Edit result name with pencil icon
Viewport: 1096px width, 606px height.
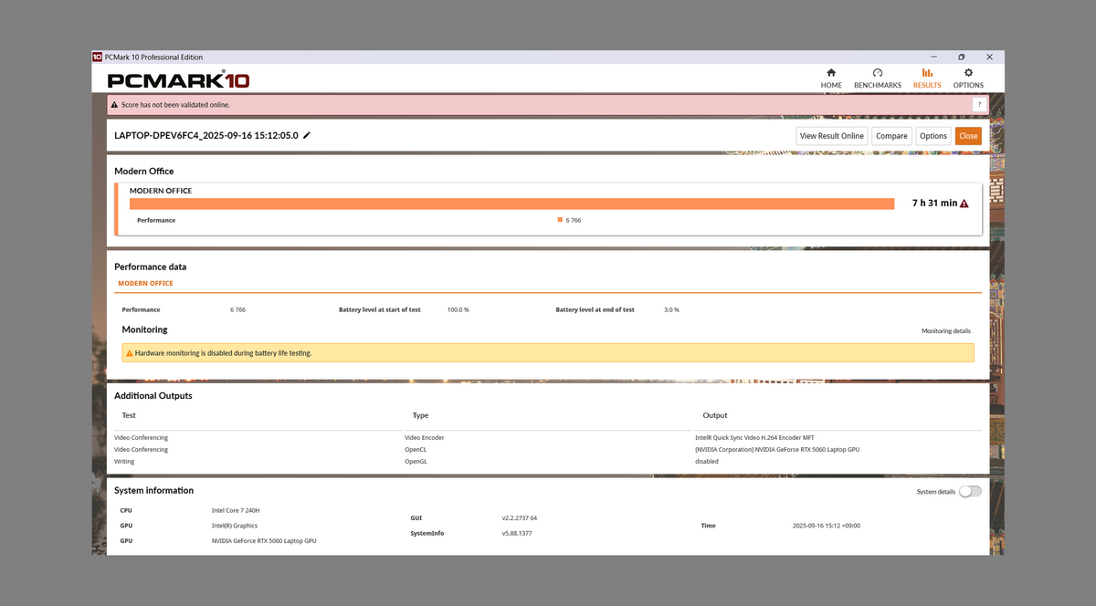307,135
